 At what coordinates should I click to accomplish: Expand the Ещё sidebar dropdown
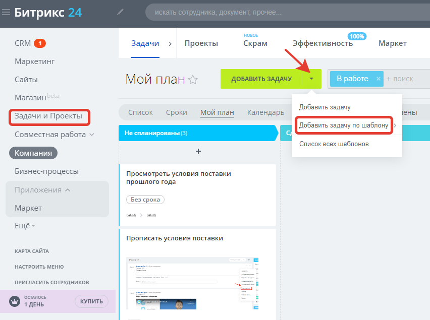(x=25, y=226)
